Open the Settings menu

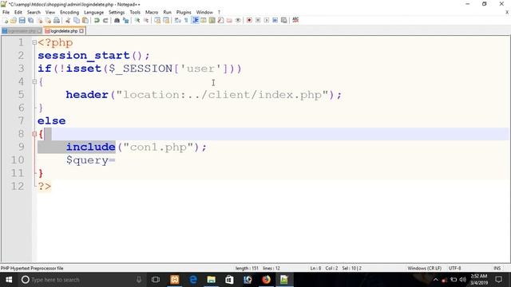(117, 13)
